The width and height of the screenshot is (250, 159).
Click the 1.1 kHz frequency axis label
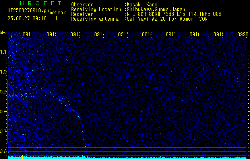point(4,52)
